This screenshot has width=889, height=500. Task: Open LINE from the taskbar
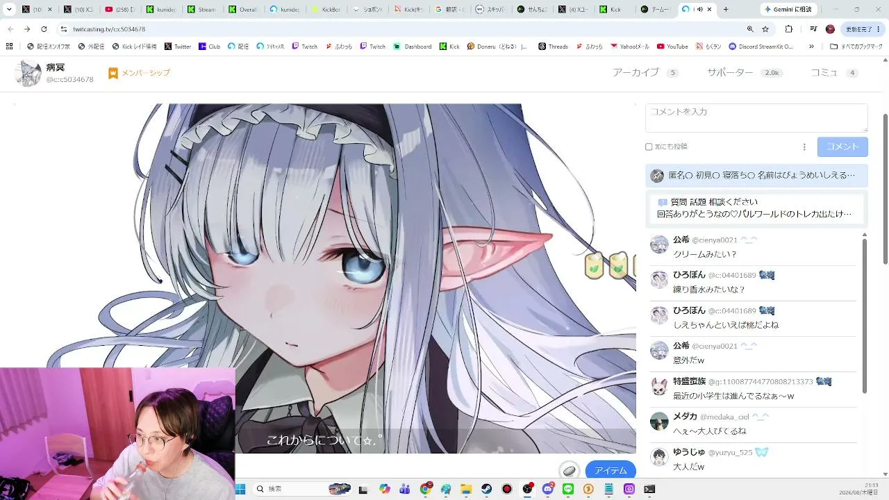[568, 489]
